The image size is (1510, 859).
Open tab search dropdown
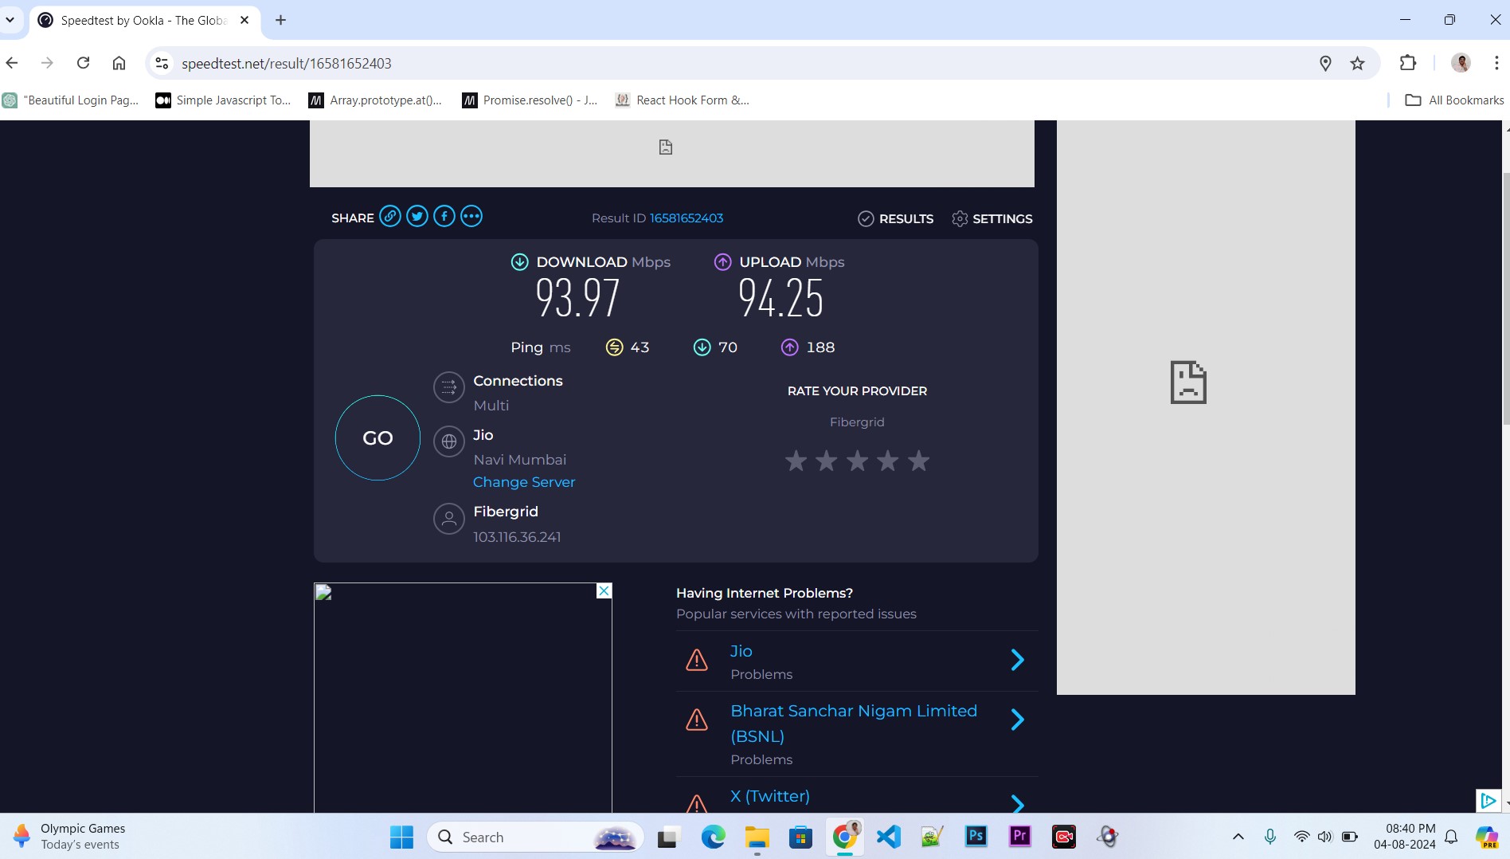tap(10, 20)
